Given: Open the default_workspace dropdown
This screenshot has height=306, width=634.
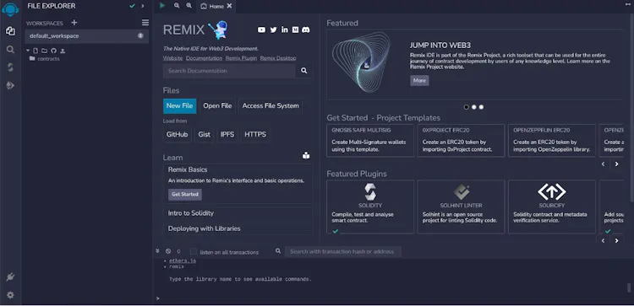Looking at the screenshot, I should pyautogui.click(x=86, y=36).
